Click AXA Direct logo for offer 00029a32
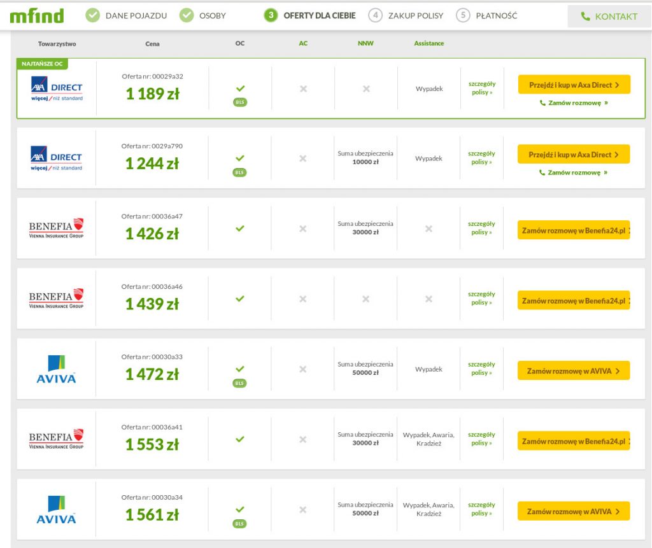This screenshot has width=652, height=548. 57,88
